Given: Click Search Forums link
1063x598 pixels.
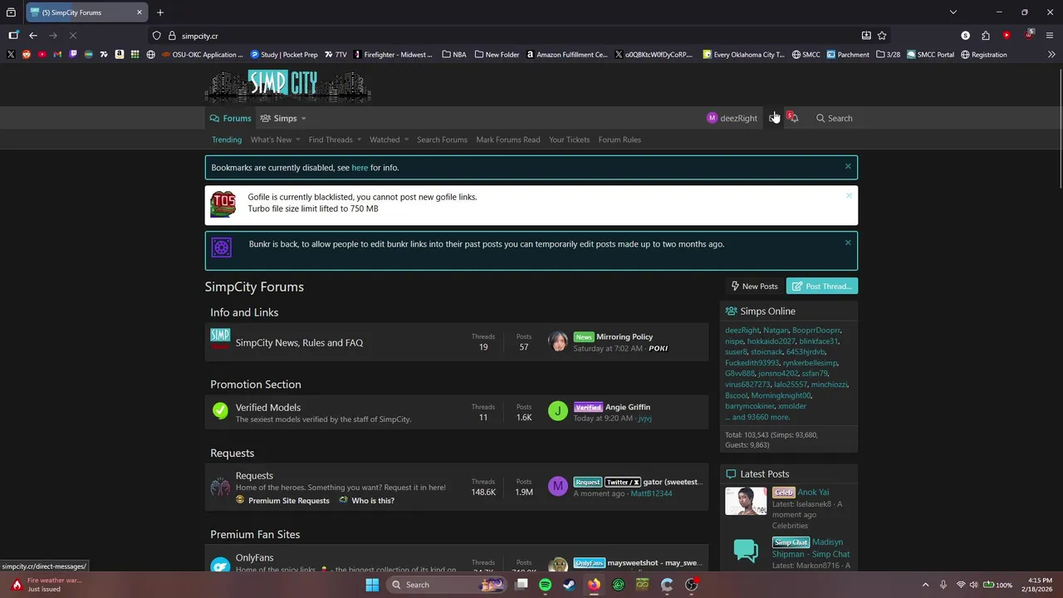Looking at the screenshot, I should coord(442,140).
